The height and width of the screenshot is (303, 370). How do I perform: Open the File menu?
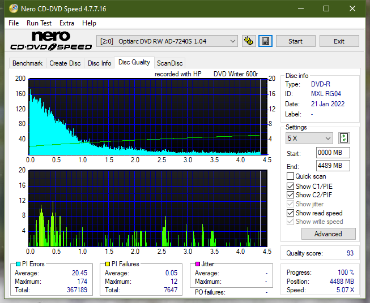[14, 23]
